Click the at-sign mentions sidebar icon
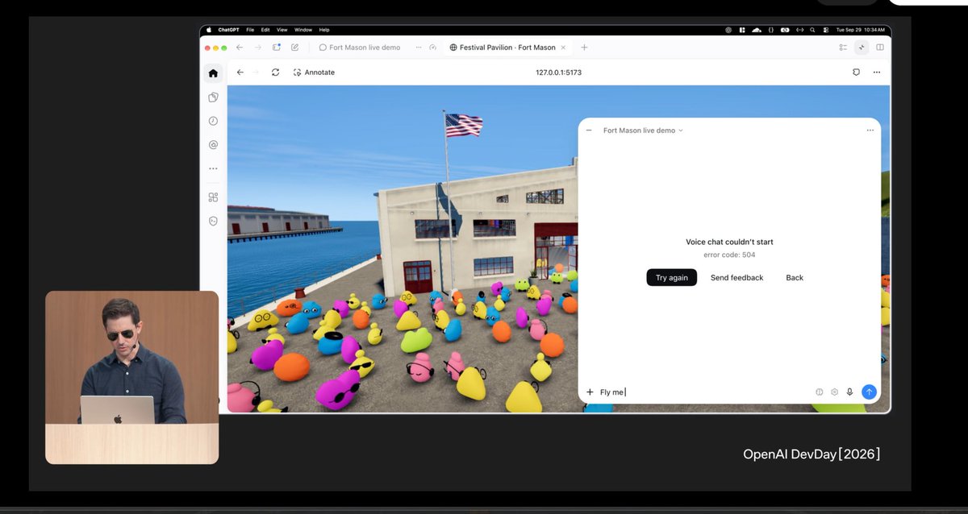The image size is (968, 514). click(213, 145)
